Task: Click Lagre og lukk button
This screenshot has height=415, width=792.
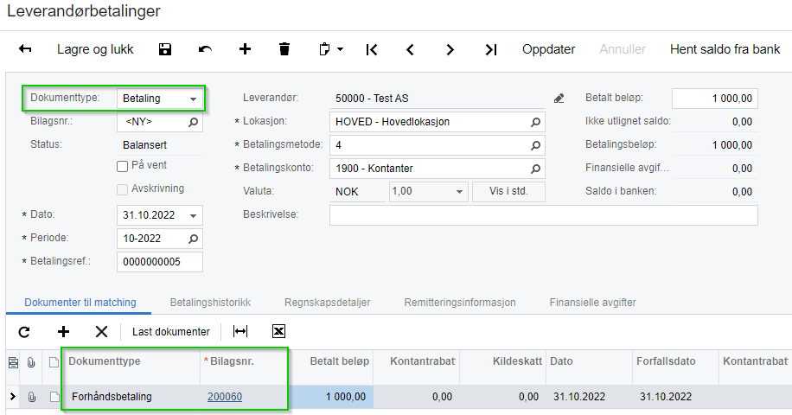Action: tap(95, 49)
